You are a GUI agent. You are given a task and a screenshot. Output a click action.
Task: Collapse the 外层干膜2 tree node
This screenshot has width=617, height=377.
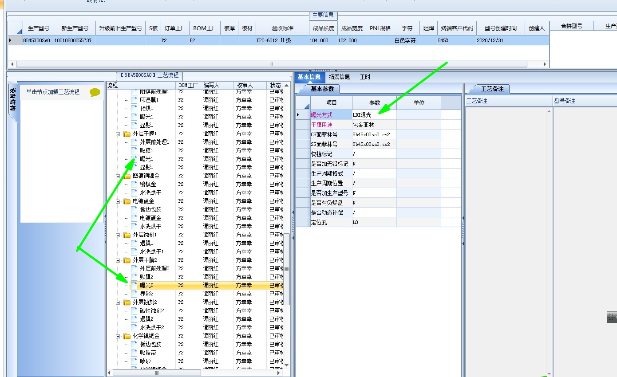(x=119, y=260)
